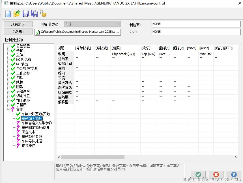Screen dimensions: 243x183
Task: Open an existing control definition file icon
Action: [x=17, y=14]
